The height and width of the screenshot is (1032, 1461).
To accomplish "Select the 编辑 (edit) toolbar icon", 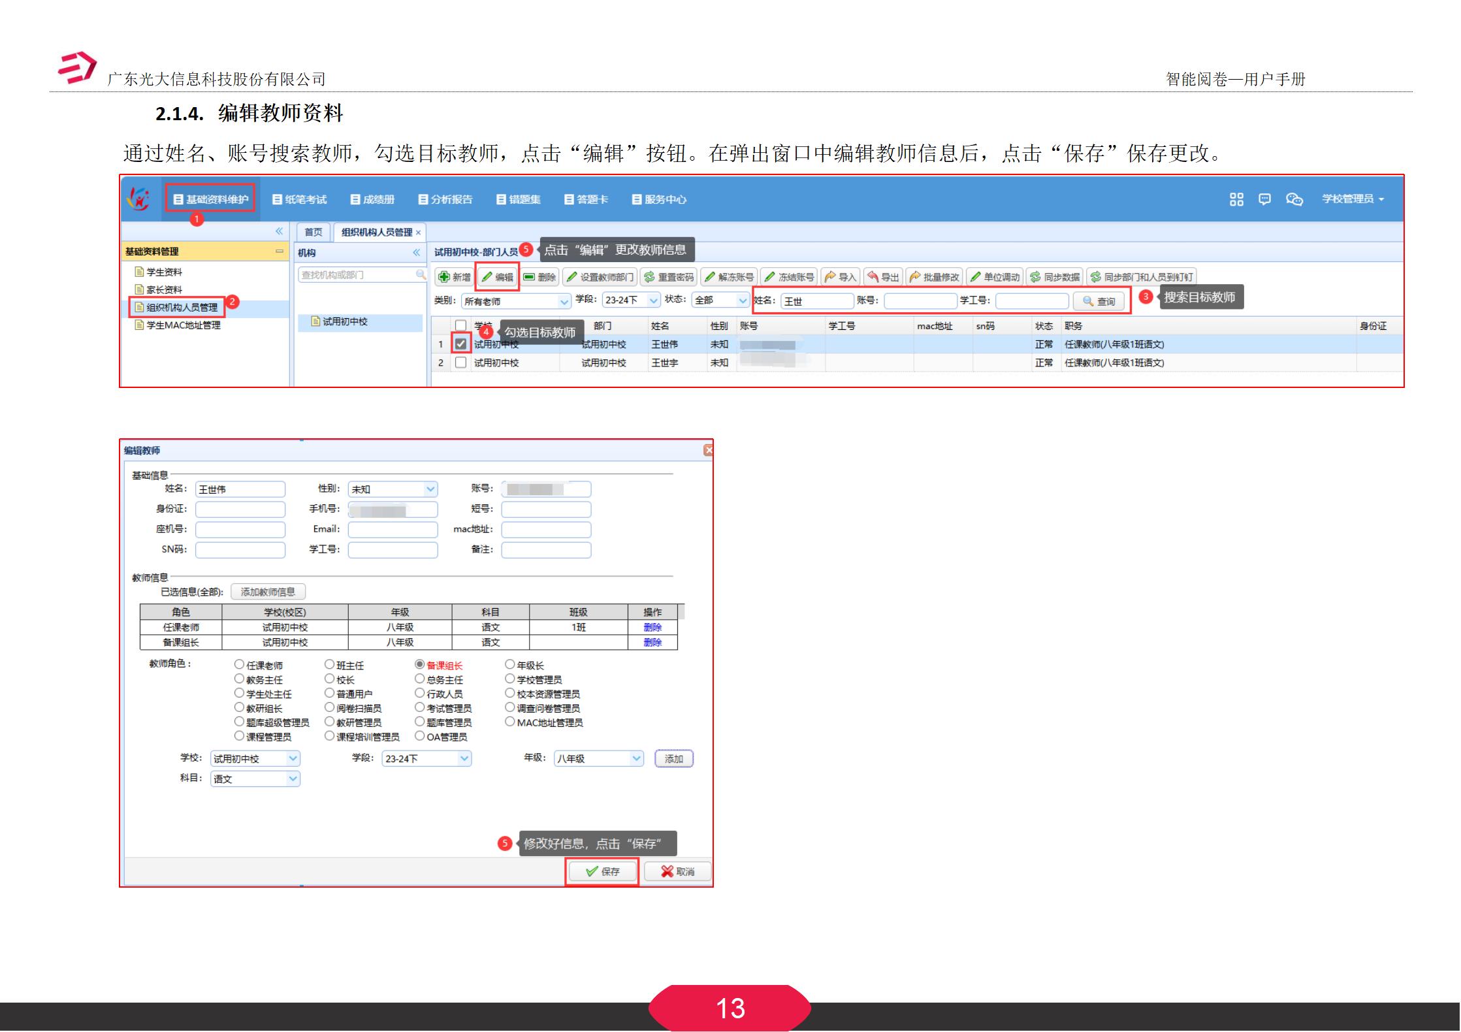I will click(498, 276).
